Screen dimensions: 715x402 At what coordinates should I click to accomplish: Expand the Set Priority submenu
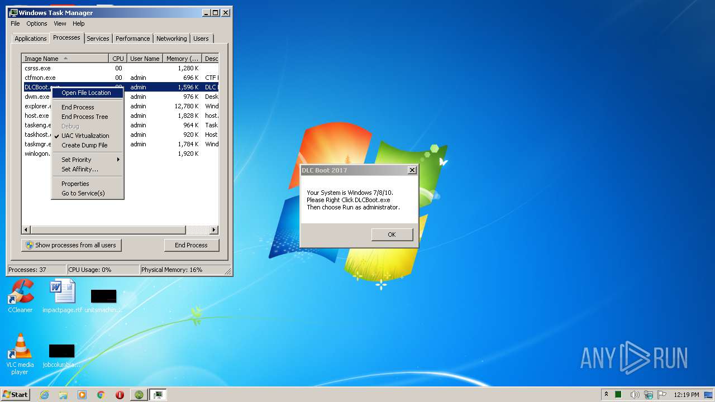88,160
